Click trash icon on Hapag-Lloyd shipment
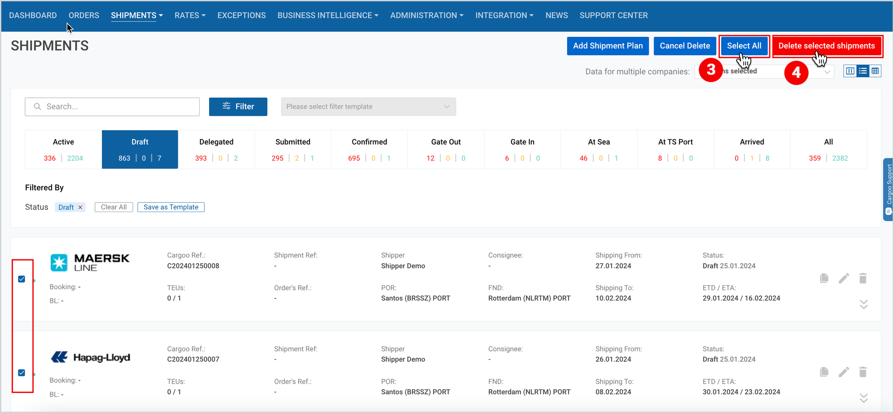The width and height of the screenshot is (894, 413). pos(863,372)
